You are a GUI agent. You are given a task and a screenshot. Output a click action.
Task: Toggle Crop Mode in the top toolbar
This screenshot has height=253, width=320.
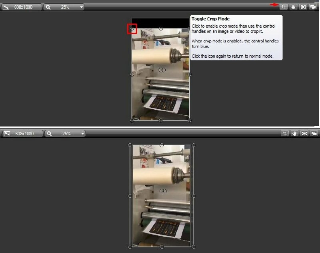[x=284, y=7]
